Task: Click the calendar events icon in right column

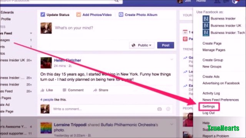Action: (185, 32)
